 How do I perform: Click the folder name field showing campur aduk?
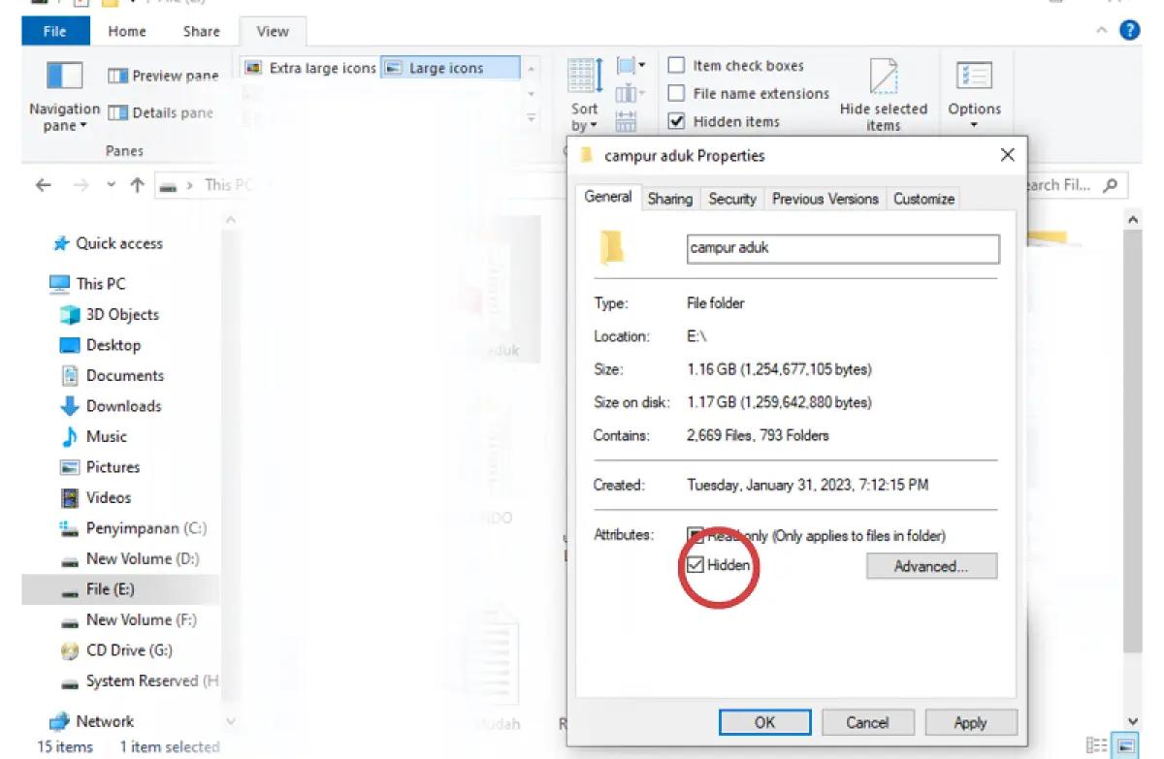click(x=842, y=249)
